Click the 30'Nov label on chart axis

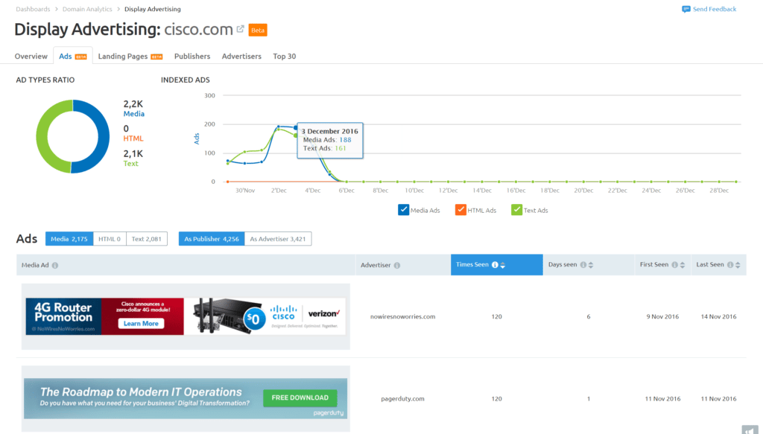pyautogui.click(x=245, y=191)
